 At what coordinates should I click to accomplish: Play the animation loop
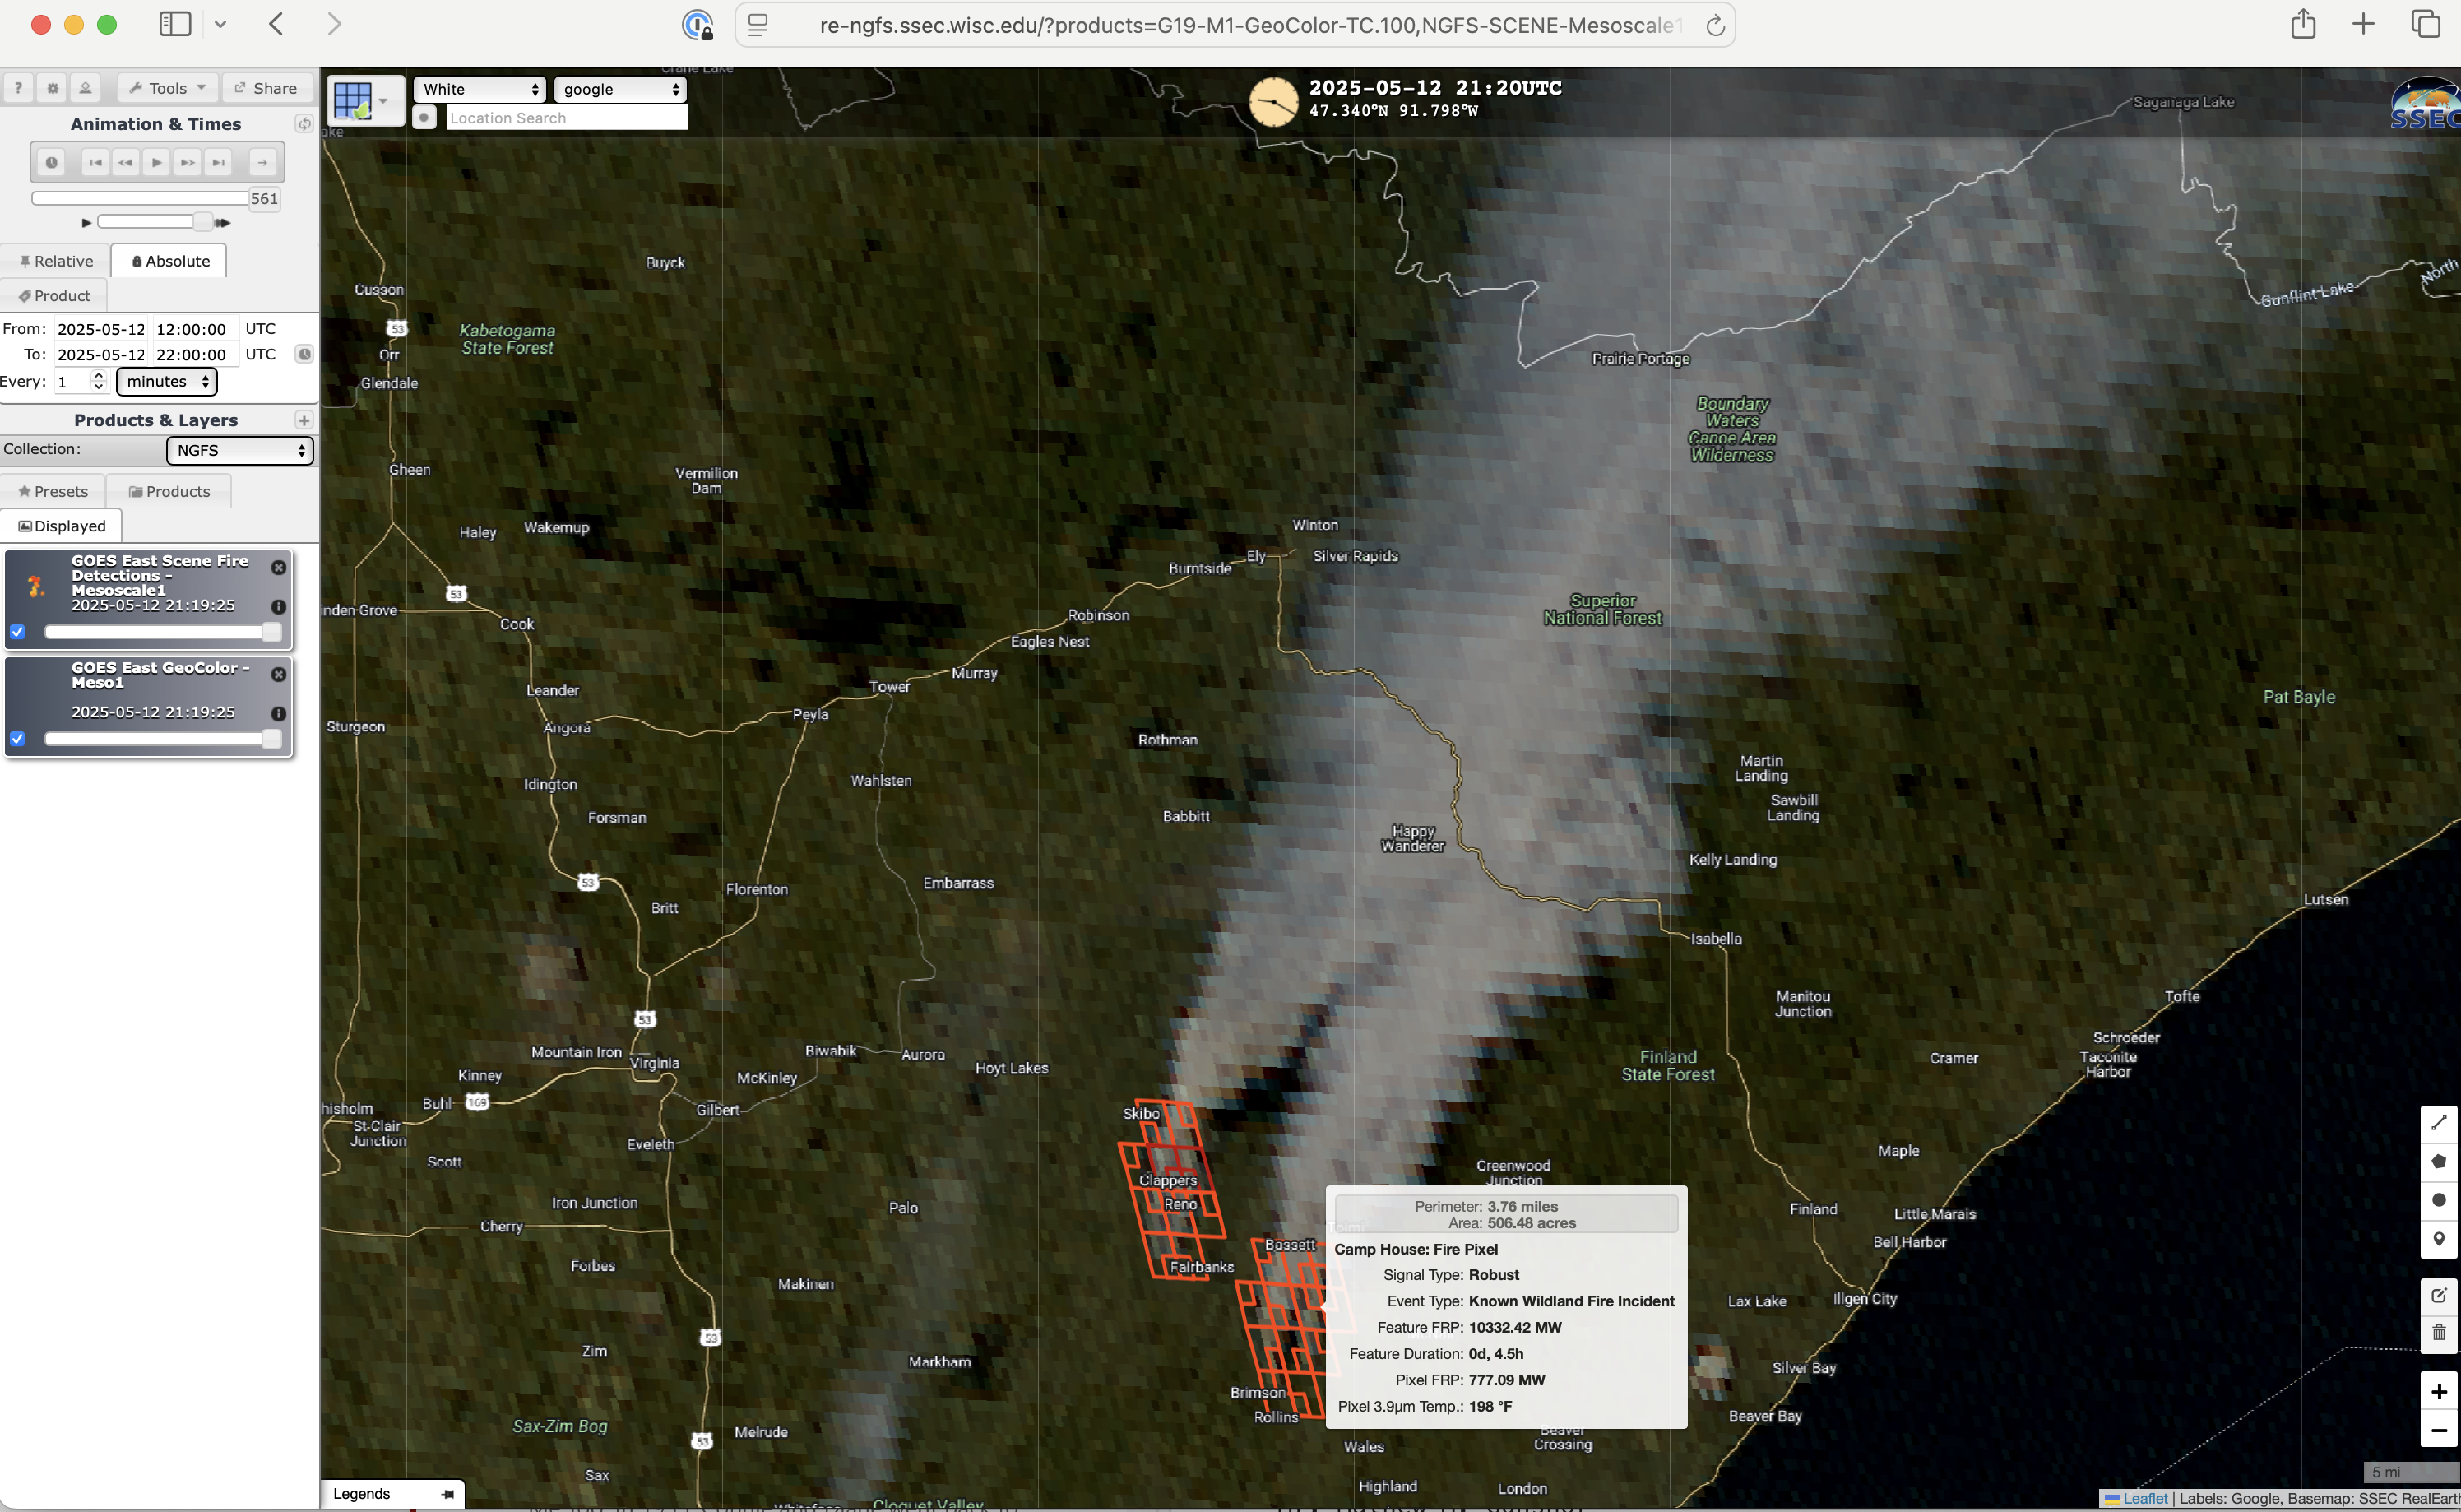point(156,162)
